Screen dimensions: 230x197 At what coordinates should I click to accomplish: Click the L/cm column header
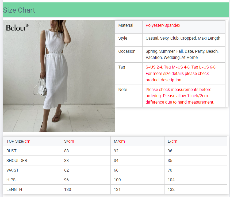[x=172, y=141]
